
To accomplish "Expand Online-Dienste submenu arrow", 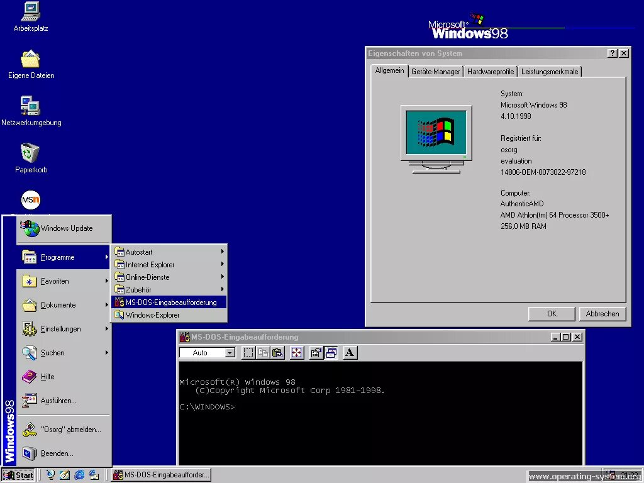I will (x=222, y=277).
